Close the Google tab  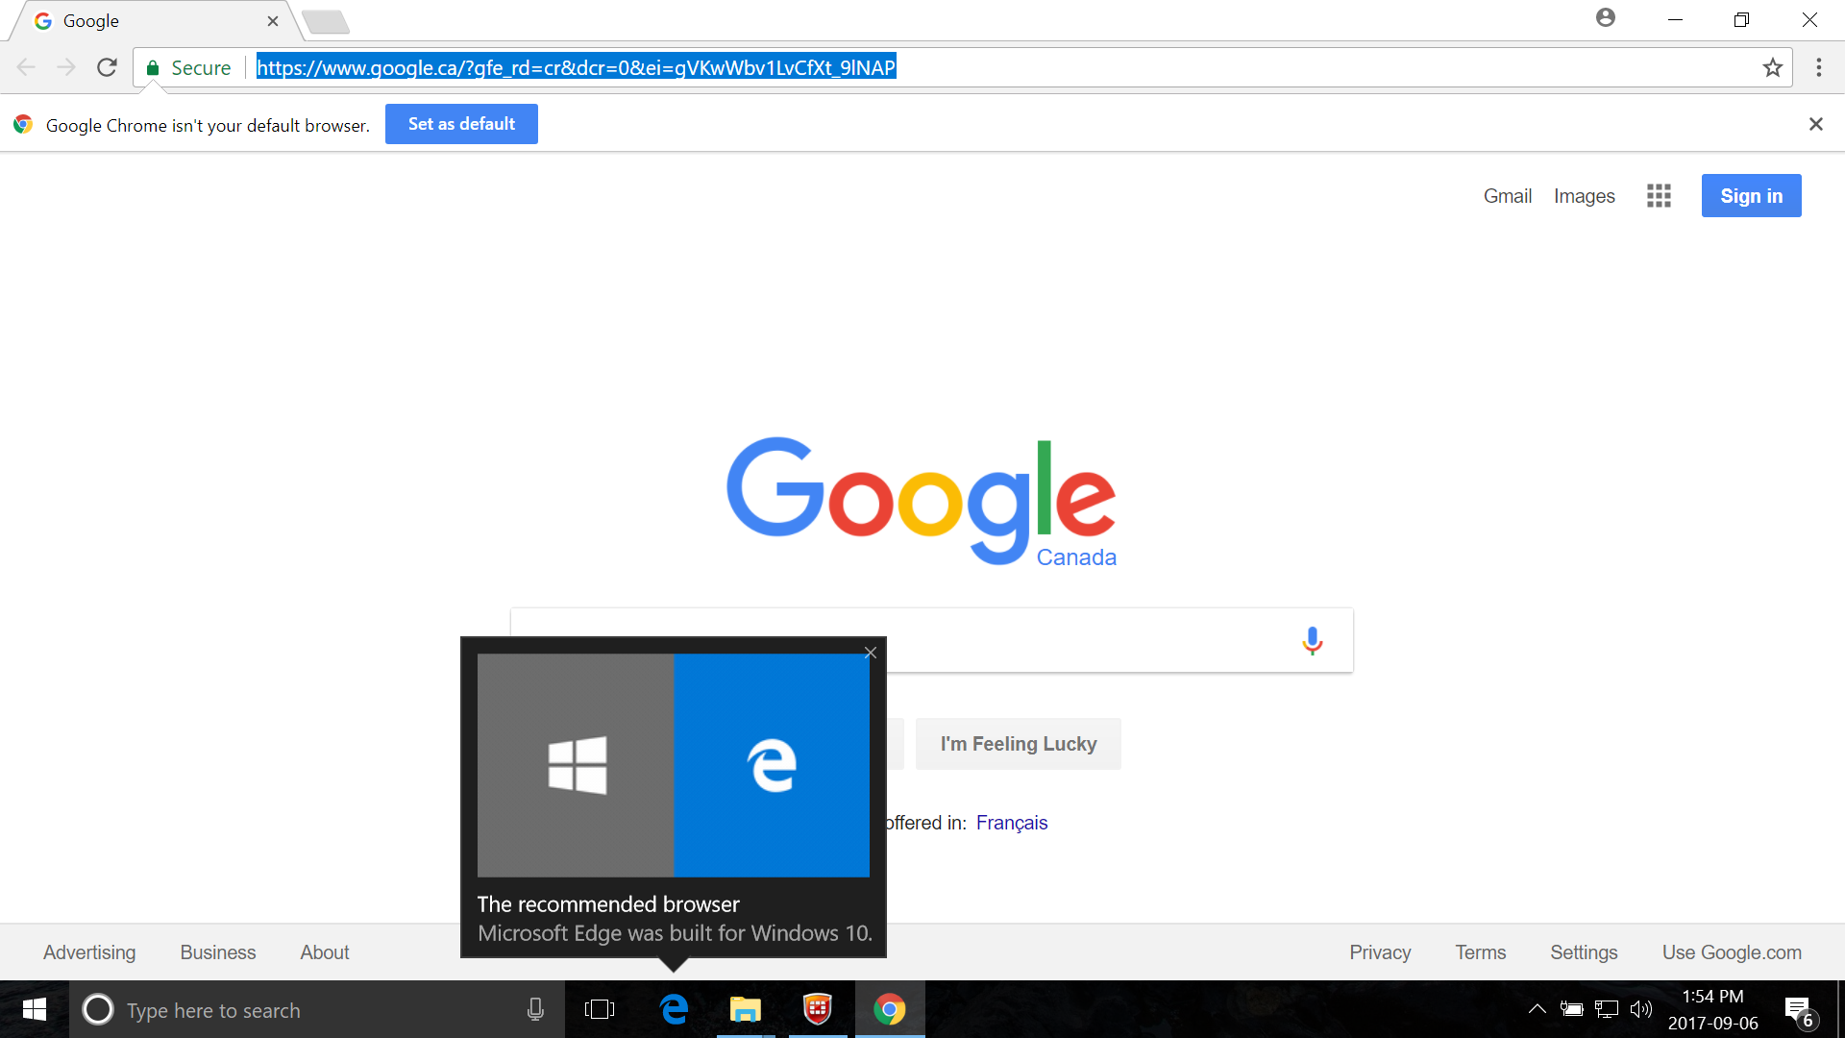click(273, 21)
